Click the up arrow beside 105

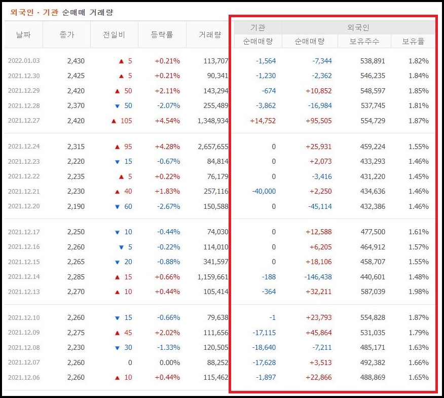(x=114, y=121)
